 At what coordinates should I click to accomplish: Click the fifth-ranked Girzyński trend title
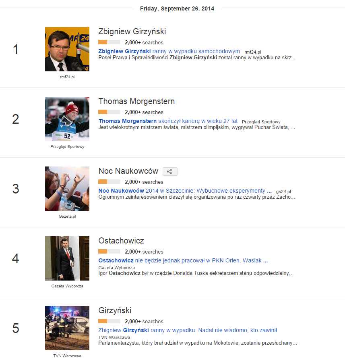click(115, 311)
